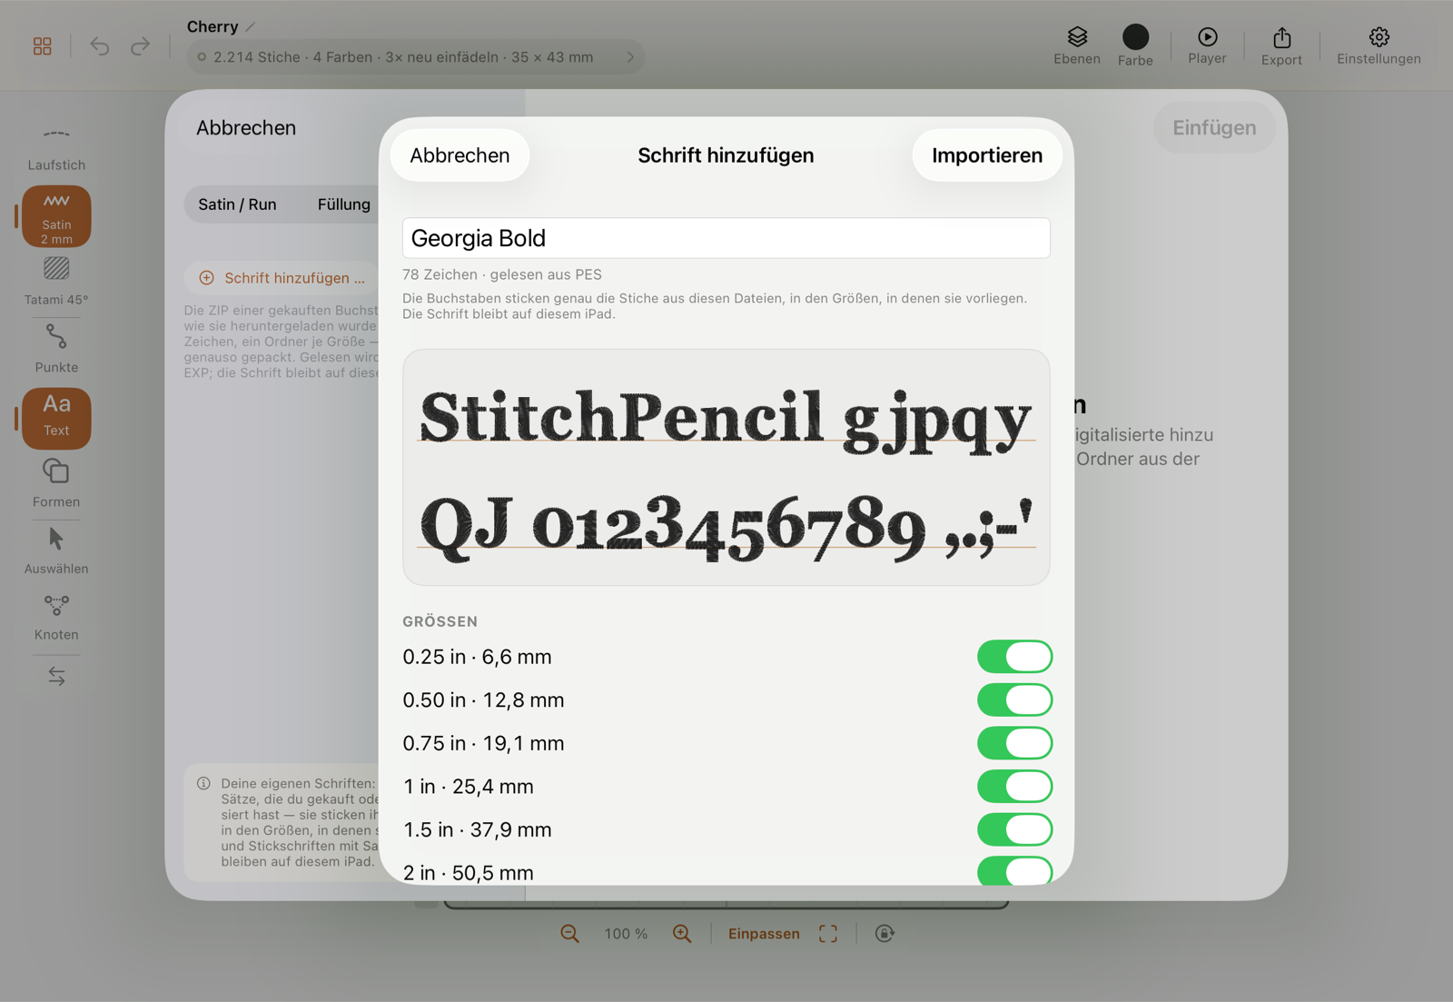Image resolution: width=1453 pixels, height=1002 pixels.
Task: Expand the stitch statistics chevron
Action: click(630, 57)
